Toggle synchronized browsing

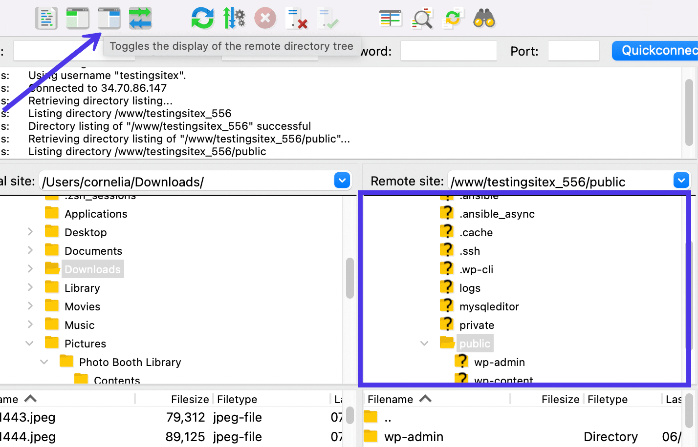tap(453, 18)
